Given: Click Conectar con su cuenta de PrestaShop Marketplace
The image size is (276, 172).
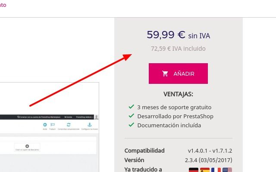Looking at the screenshot, I should (x=39, y=117).
